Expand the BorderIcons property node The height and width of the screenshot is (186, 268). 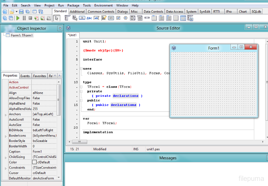pyautogui.click(x=5, y=136)
